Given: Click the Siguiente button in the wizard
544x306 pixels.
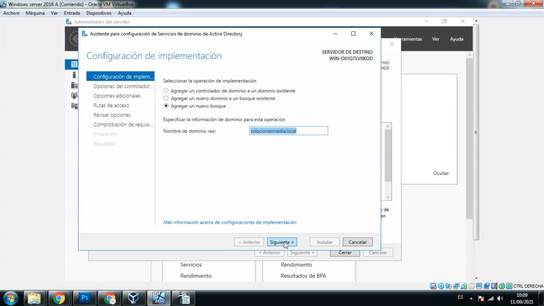Looking at the screenshot, I should click(282, 242).
